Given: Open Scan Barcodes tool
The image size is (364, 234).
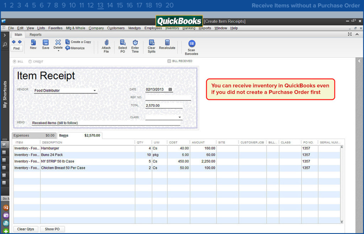Looking at the screenshot, I should coord(192,48).
